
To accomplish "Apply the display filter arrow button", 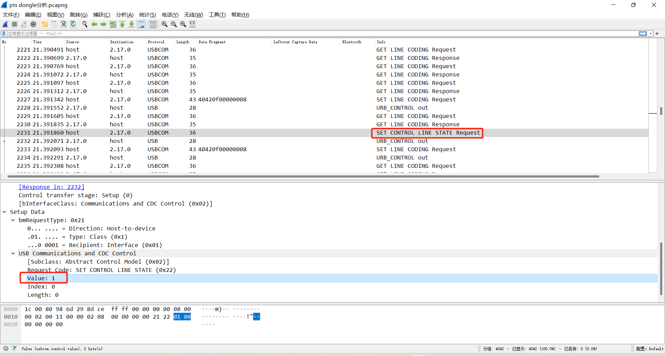I will 643,34.
